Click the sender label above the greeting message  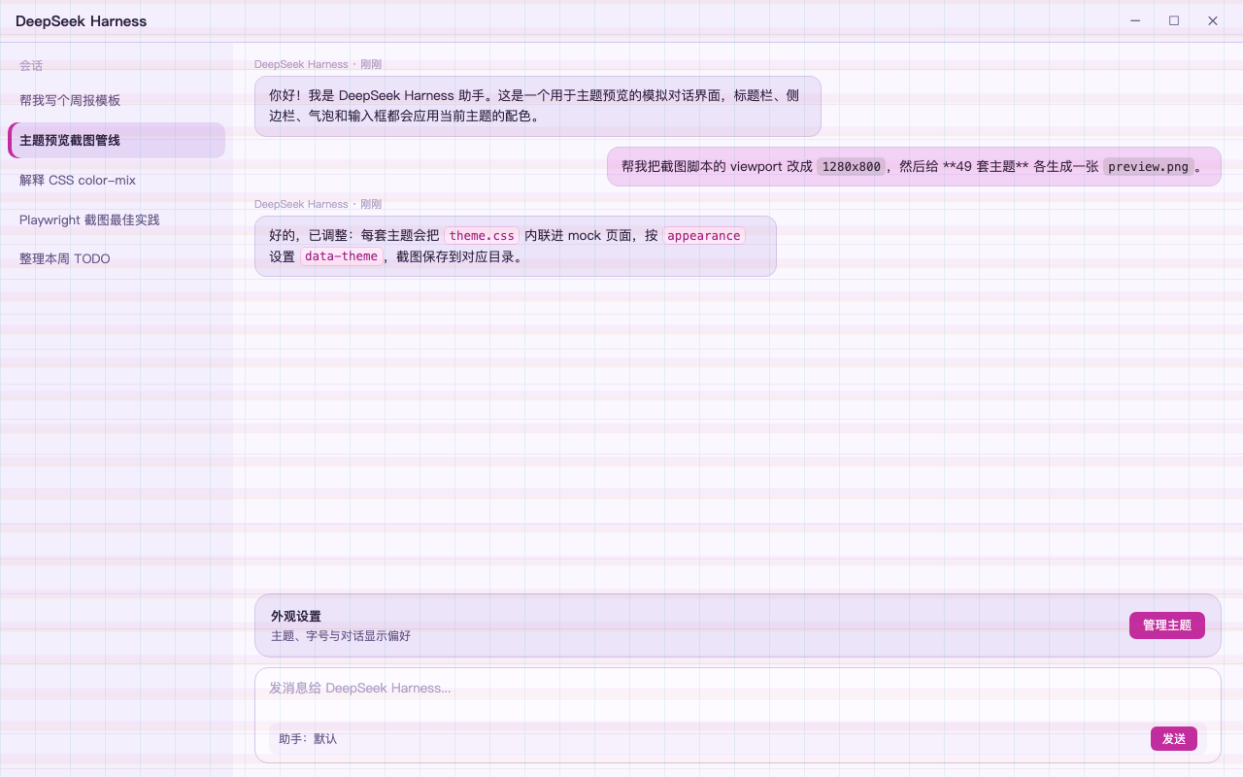(x=318, y=64)
